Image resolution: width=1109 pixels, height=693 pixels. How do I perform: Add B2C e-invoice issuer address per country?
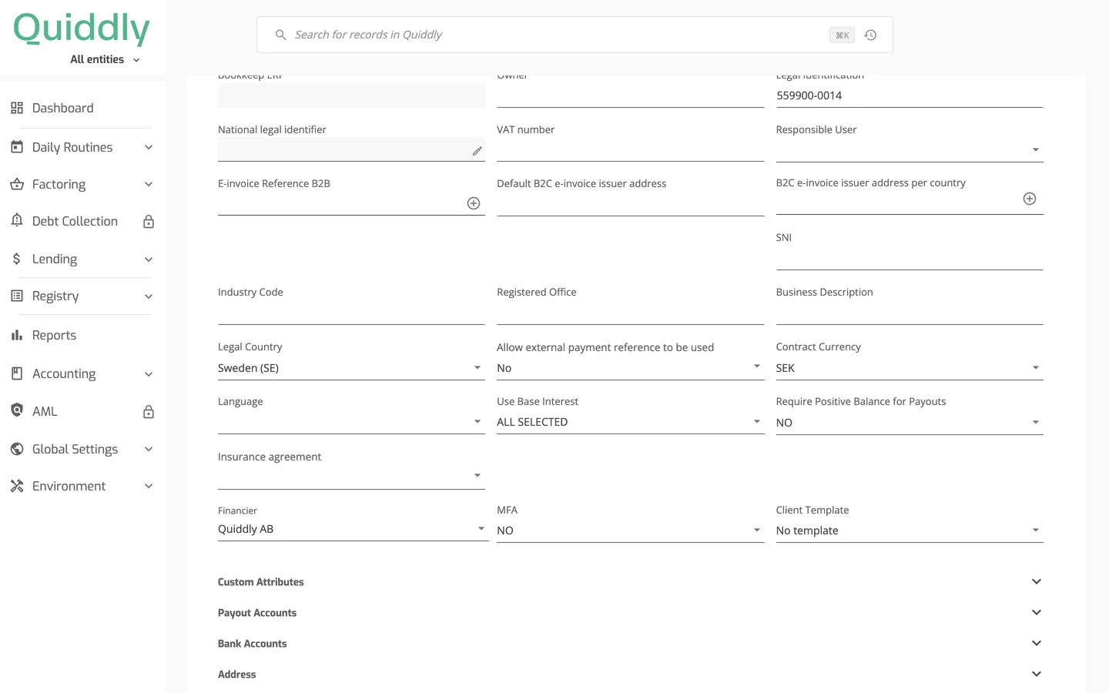click(1030, 199)
